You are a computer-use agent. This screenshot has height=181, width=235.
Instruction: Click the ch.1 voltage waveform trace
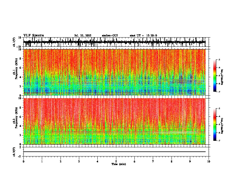114,42
